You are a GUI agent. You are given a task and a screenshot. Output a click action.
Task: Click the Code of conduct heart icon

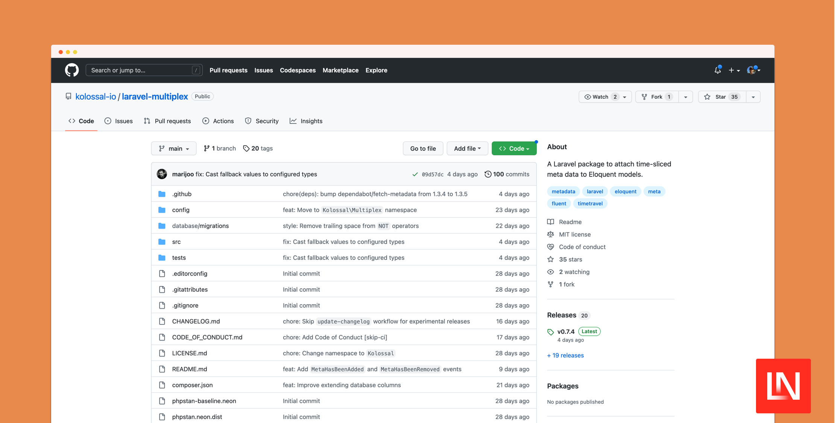(x=551, y=247)
